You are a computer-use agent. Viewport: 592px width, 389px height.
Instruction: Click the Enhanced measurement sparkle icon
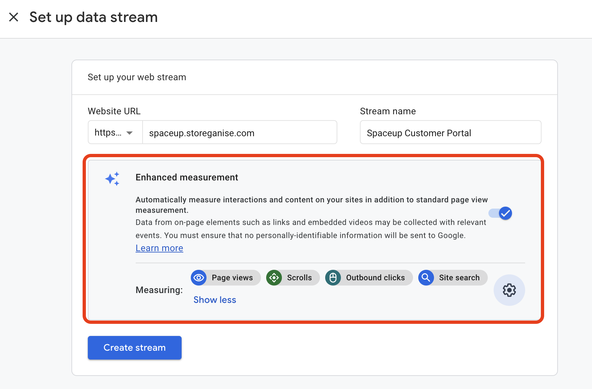click(112, 179)
